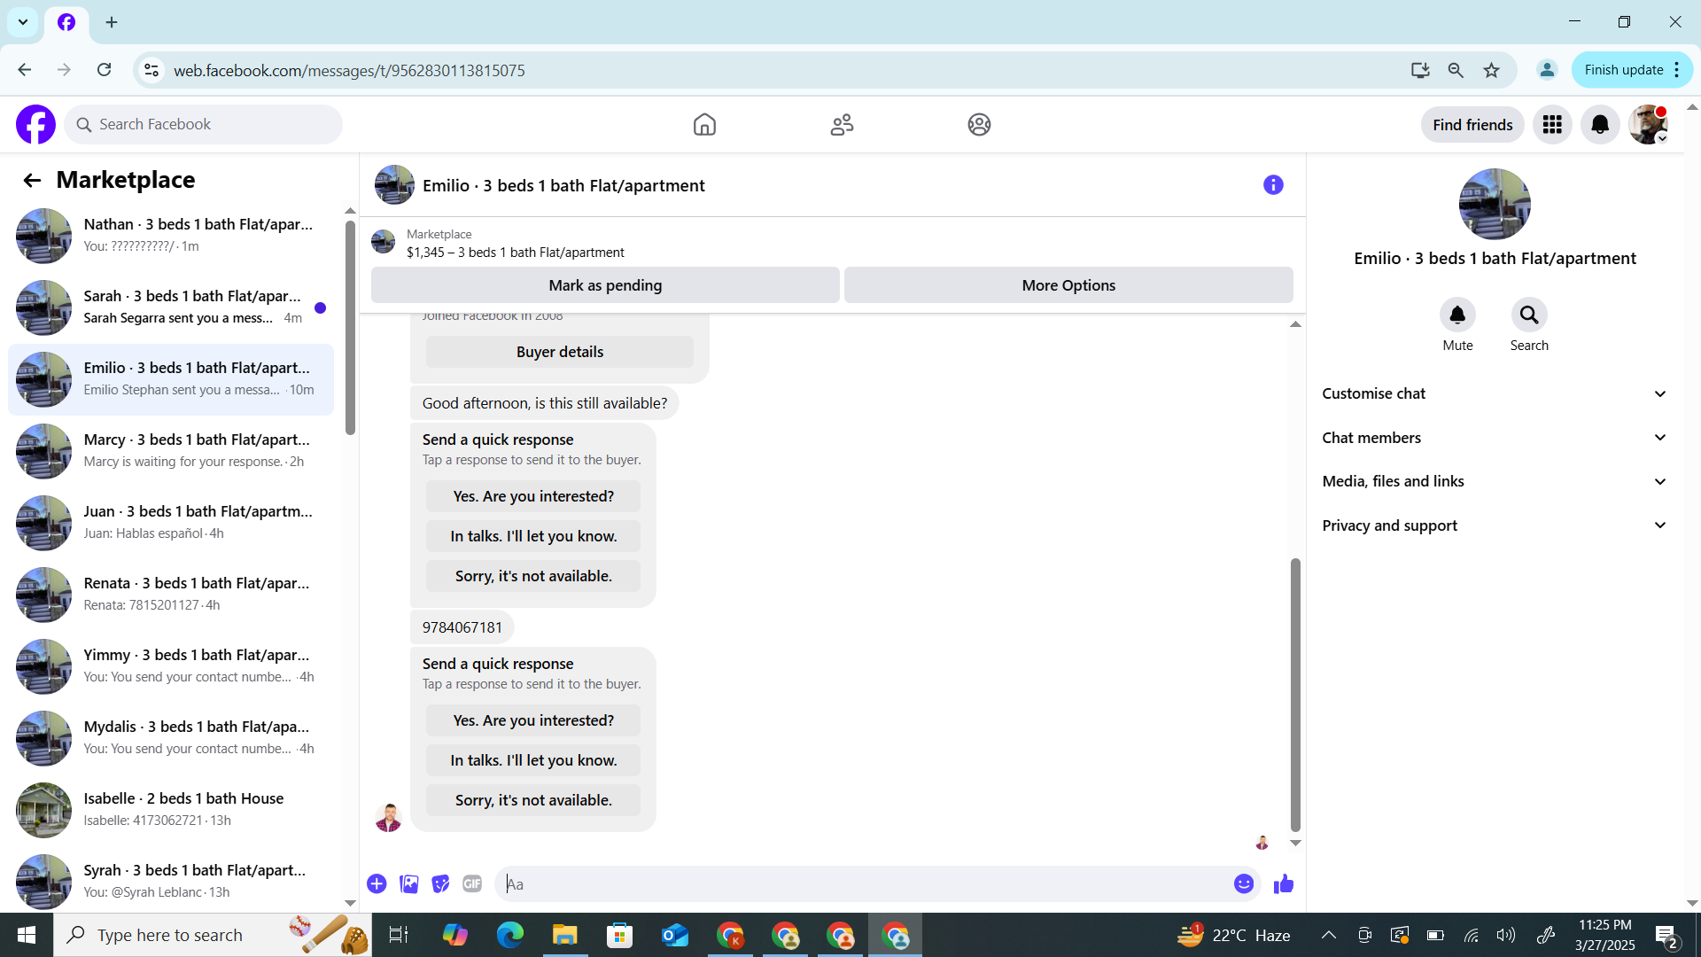The width and height of the screenshot is (1701, 957).
Task: Click More Options button
Action: [1068, 285]
